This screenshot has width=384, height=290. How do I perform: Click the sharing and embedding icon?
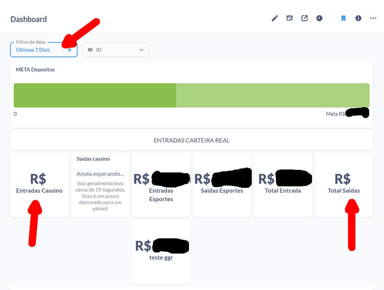(304, 18)
